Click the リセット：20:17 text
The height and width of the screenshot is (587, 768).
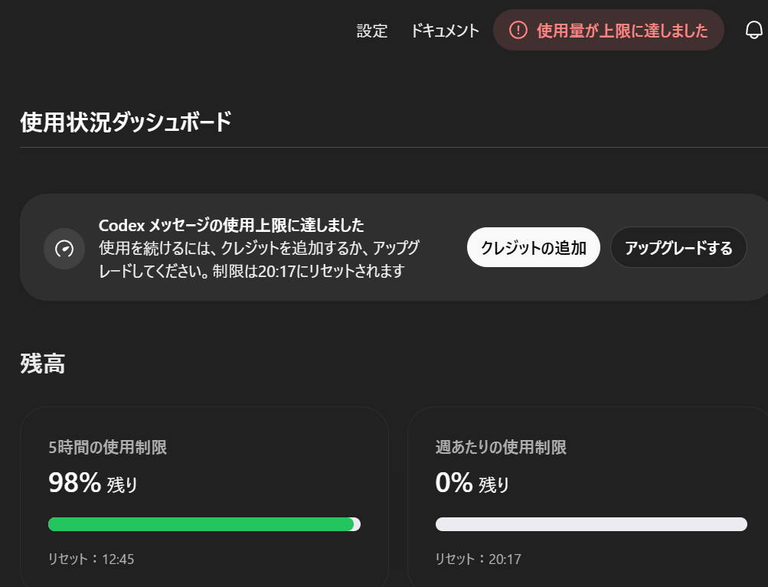[x=478, y=559]
